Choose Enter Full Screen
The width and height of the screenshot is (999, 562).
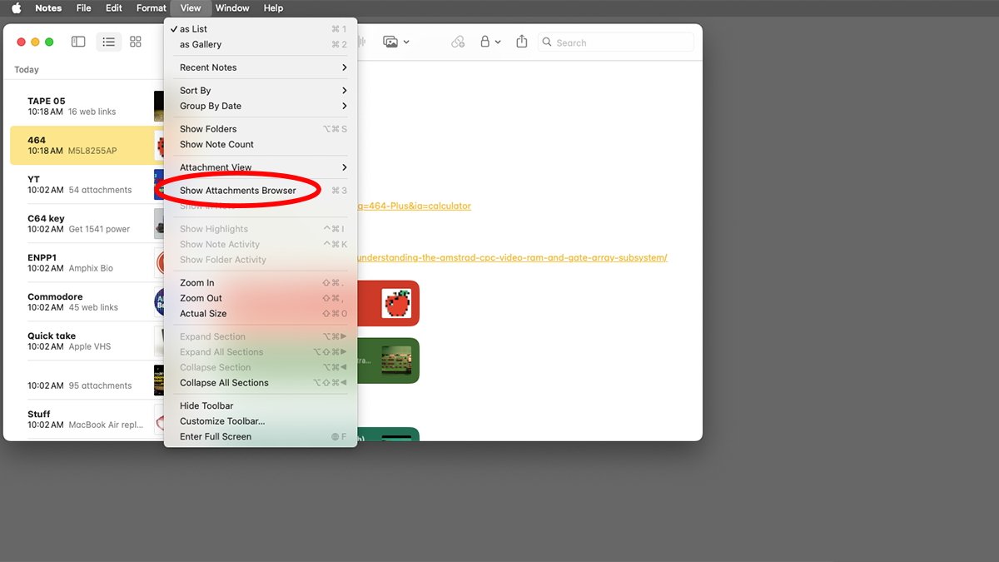[261, 436]
